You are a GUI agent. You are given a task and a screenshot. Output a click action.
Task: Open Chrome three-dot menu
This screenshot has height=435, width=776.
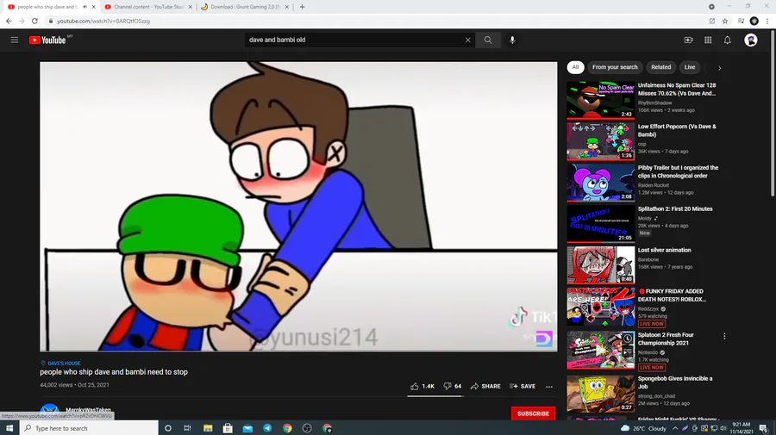click(x=767, y=21)
